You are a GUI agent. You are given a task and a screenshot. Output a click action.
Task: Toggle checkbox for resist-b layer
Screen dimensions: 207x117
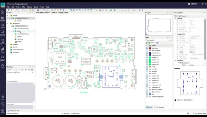pyautogui.click(x=147, y=74)
